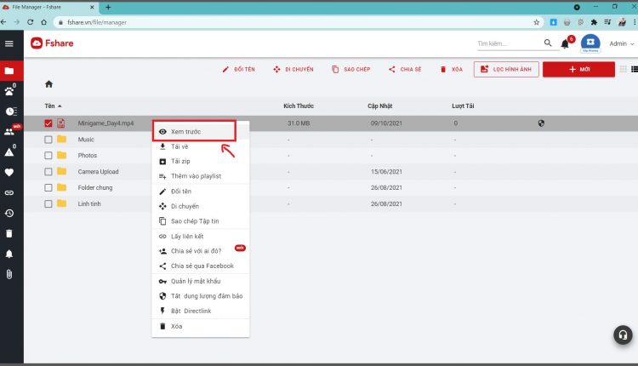Open the file manager folder icon in sidebar
638x366 pixels.
point(9,71)
